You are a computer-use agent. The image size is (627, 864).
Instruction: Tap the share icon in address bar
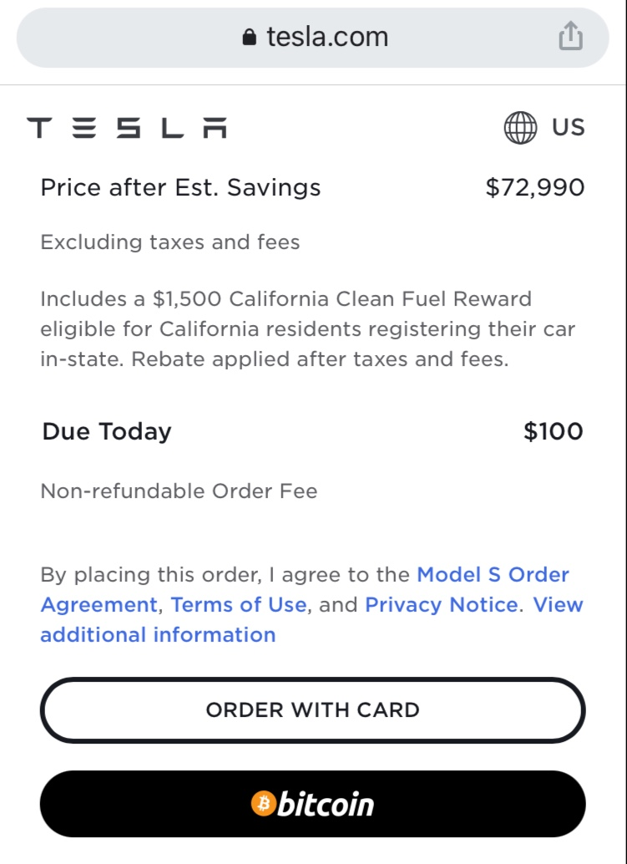point(571,36)
